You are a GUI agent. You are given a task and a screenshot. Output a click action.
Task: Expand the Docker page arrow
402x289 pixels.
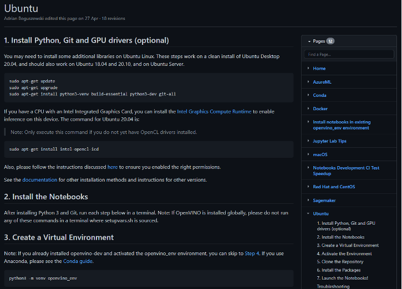click(x=308, y=109)
